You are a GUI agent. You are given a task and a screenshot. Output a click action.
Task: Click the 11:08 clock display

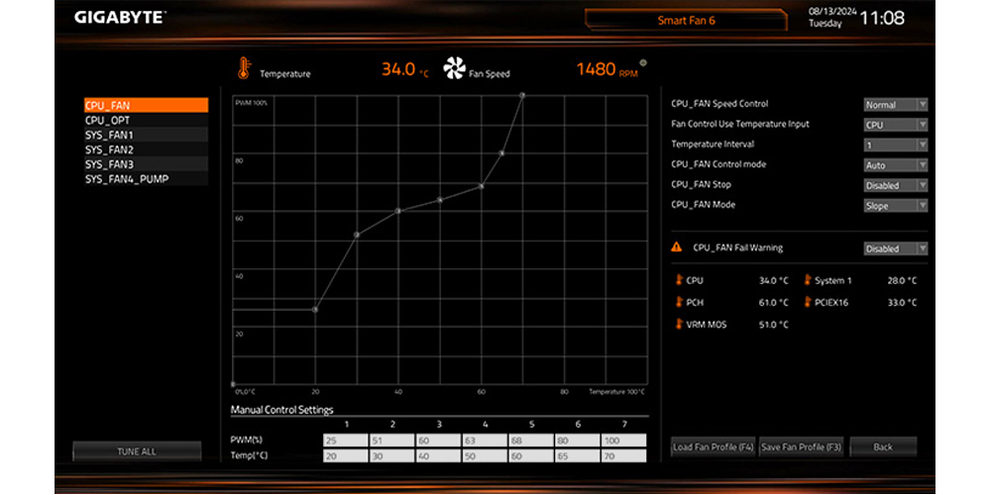click(x=882, y=18)
